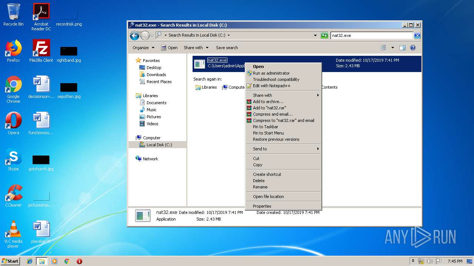This screenshot has height=266, width=474.
Task: Expand the address bar history dropdown
Action: click(315, 35)
